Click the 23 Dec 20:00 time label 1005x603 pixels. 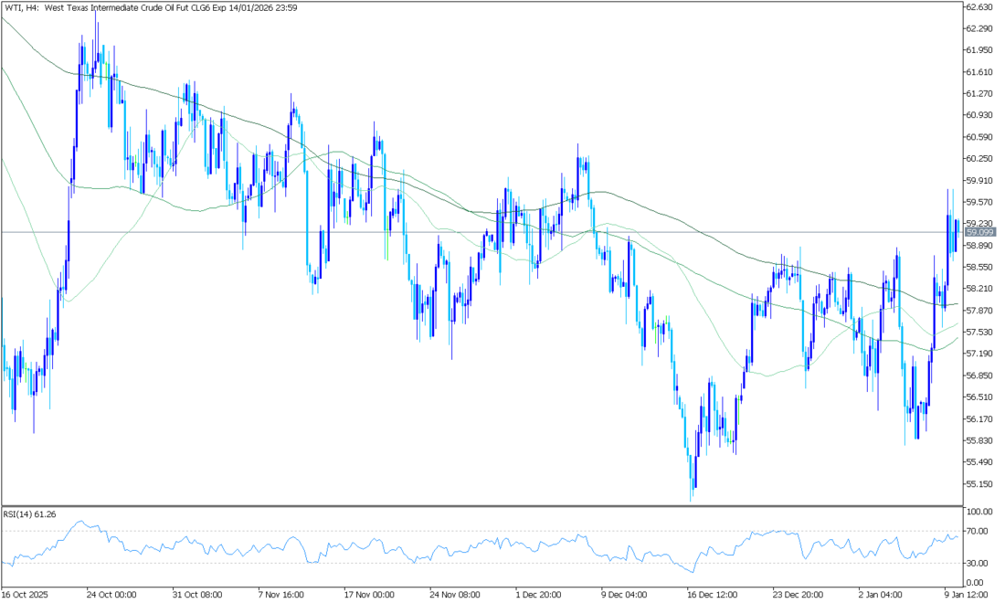pyautogui.click(x=799, y=594)
